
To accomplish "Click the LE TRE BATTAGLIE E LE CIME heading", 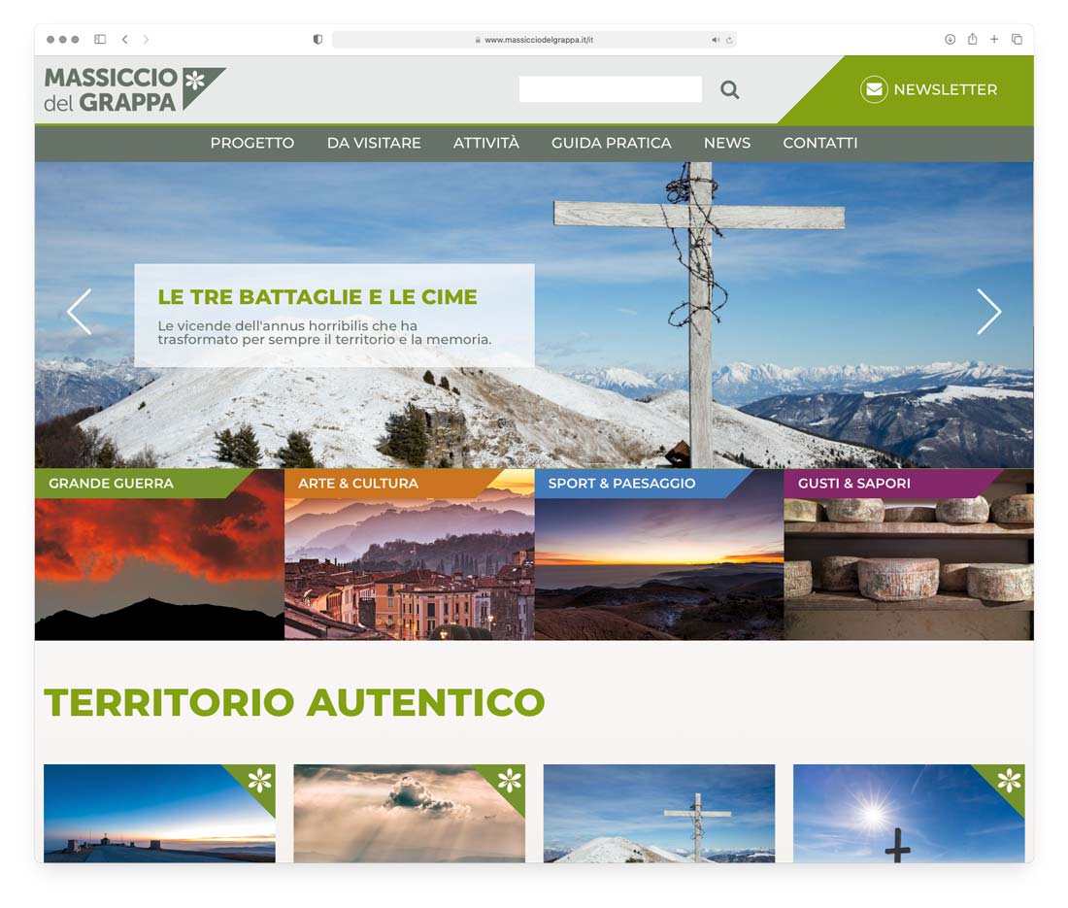I will point(317,297).
